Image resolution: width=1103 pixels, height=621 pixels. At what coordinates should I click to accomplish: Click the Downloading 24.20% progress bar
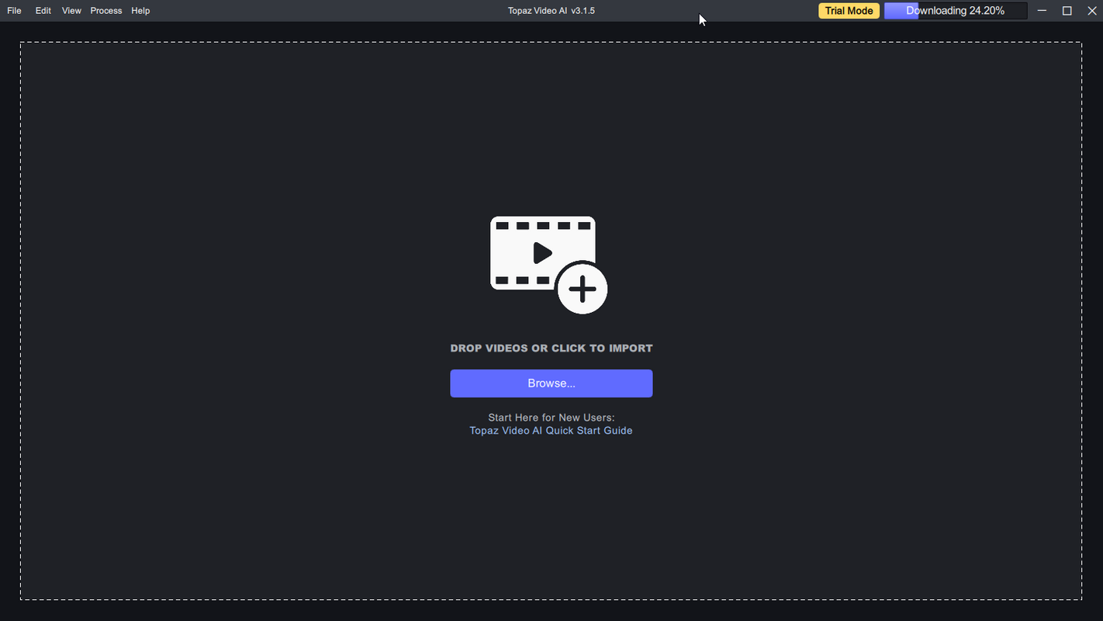coord(956,10)
